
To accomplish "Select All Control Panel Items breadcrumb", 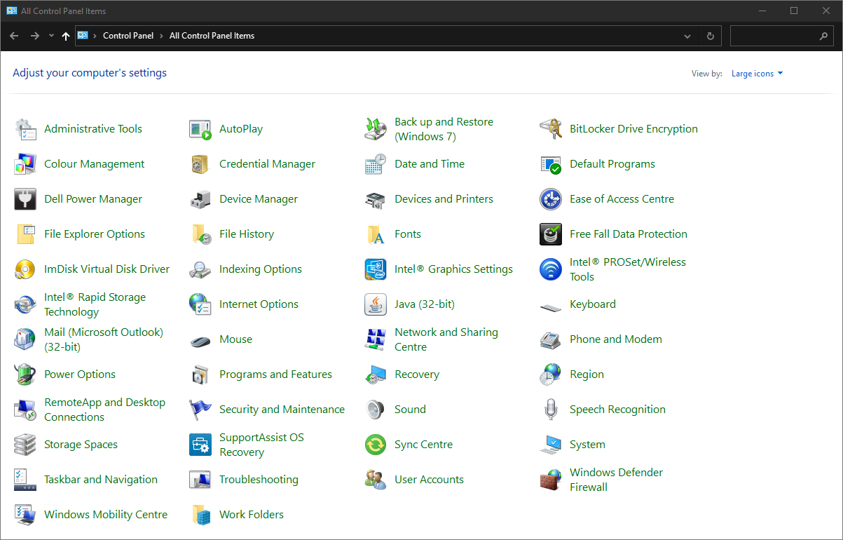I will coord(212,36).
